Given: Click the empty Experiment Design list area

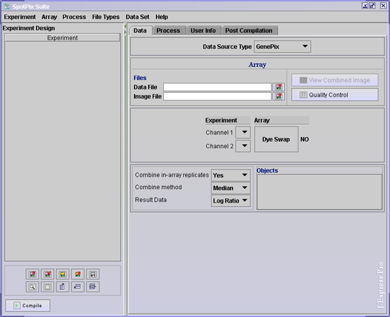Looking at the screenshot, I should click(62, 151).
